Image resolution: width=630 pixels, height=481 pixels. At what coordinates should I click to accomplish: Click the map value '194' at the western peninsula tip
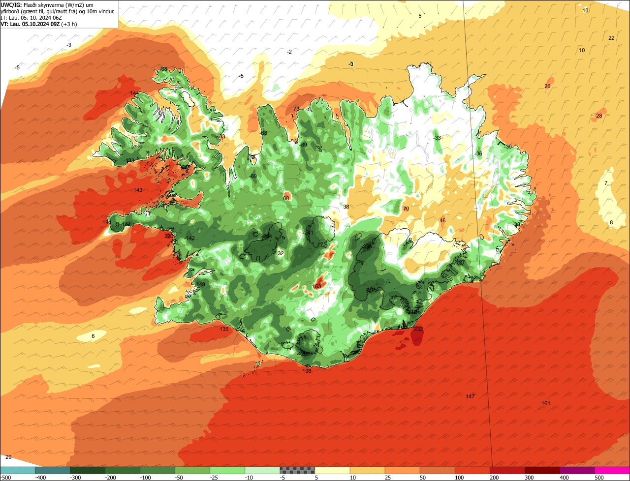106,223
